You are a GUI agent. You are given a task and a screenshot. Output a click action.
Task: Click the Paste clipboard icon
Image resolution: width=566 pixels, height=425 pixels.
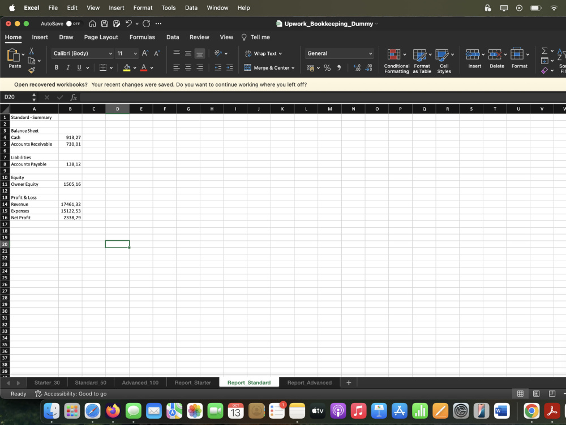pos(14,56)
